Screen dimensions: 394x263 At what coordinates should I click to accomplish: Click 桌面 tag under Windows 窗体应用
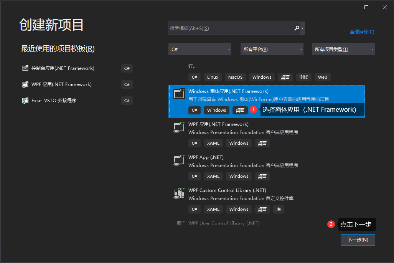coord(240,110)
